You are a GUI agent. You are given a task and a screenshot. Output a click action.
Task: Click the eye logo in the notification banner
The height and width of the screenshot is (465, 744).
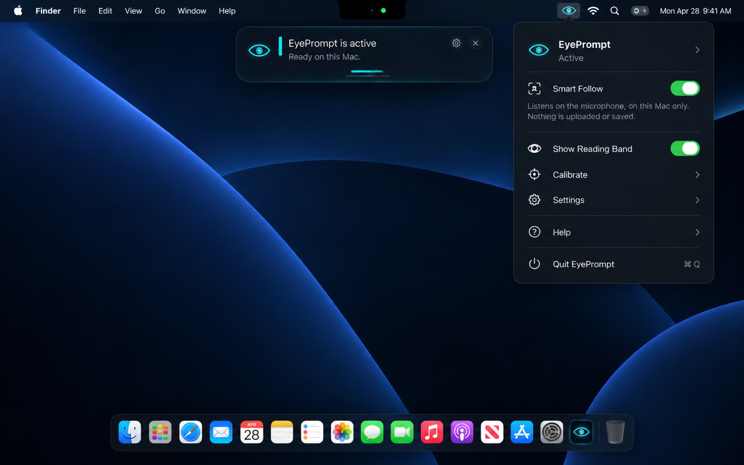click(x=259, y=51)
